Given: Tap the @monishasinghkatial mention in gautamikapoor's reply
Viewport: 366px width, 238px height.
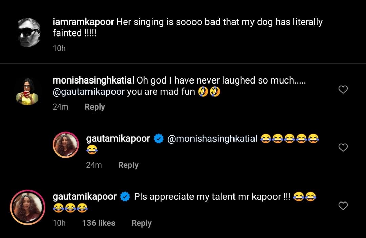Looking at the screenshot, I should (x=212, y=139).
